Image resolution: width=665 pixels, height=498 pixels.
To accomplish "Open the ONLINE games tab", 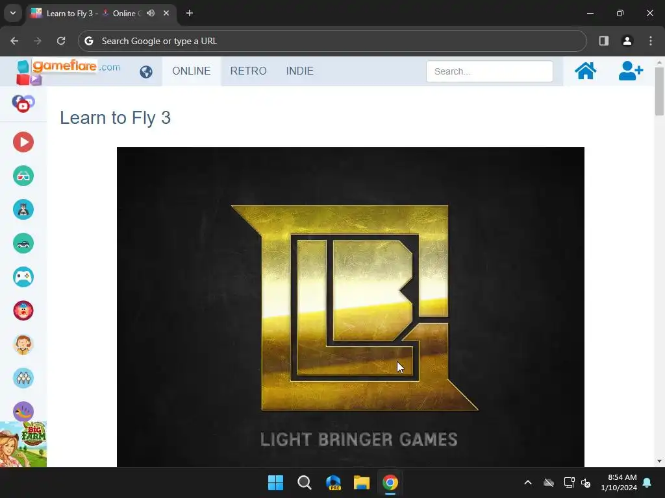I will tap(192, 71).
